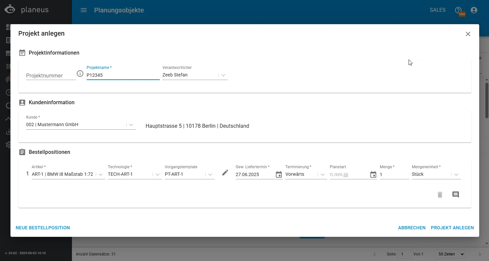Click Anzahl Datensätze: 31 text
The height and width of the screenshot is (261, 489).
(95, 254)
